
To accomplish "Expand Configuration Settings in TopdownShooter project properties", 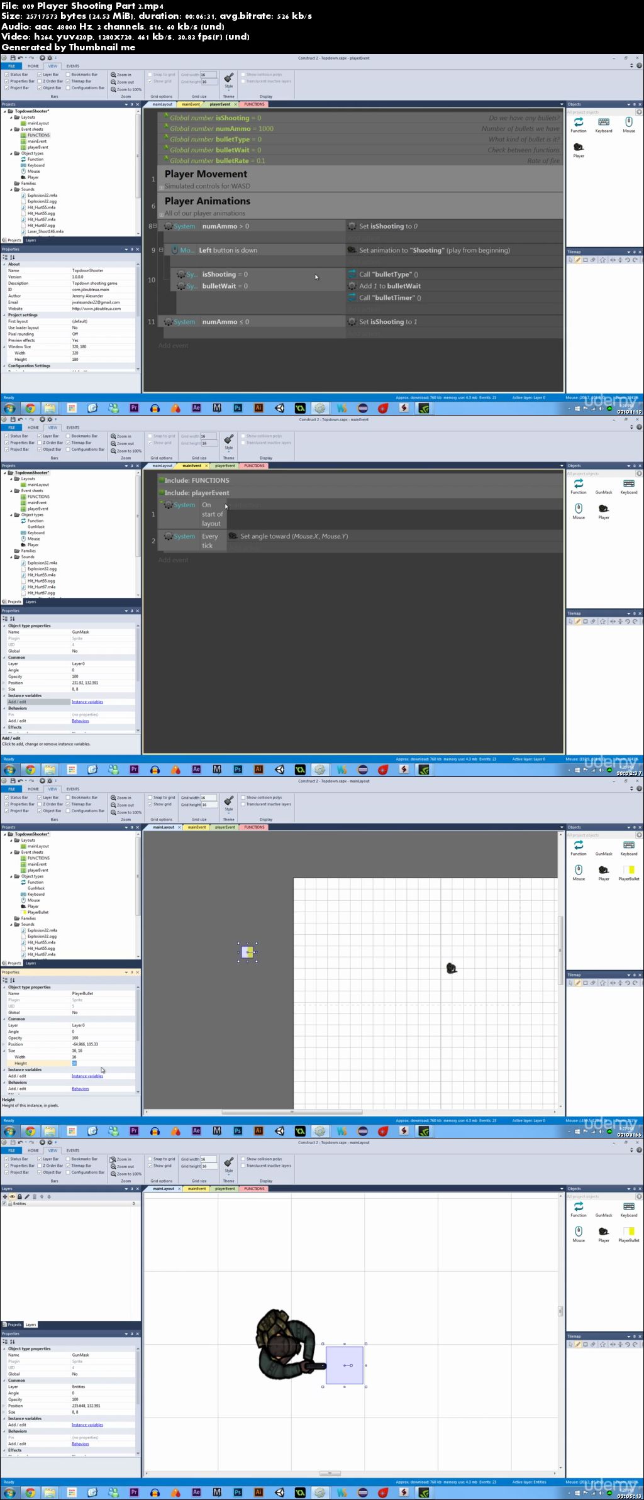I will [5, 366].
